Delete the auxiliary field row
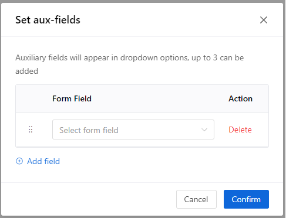The width and height of the screenshot is (286, 218). (240, 130)
